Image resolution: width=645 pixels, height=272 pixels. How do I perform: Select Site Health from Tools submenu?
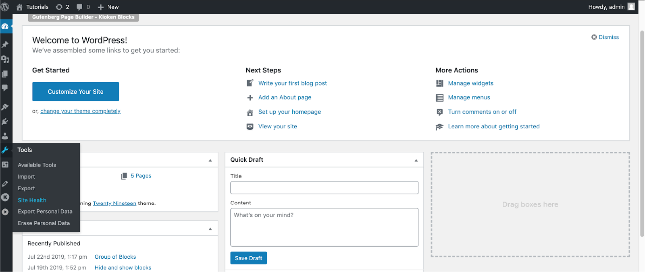32,200
